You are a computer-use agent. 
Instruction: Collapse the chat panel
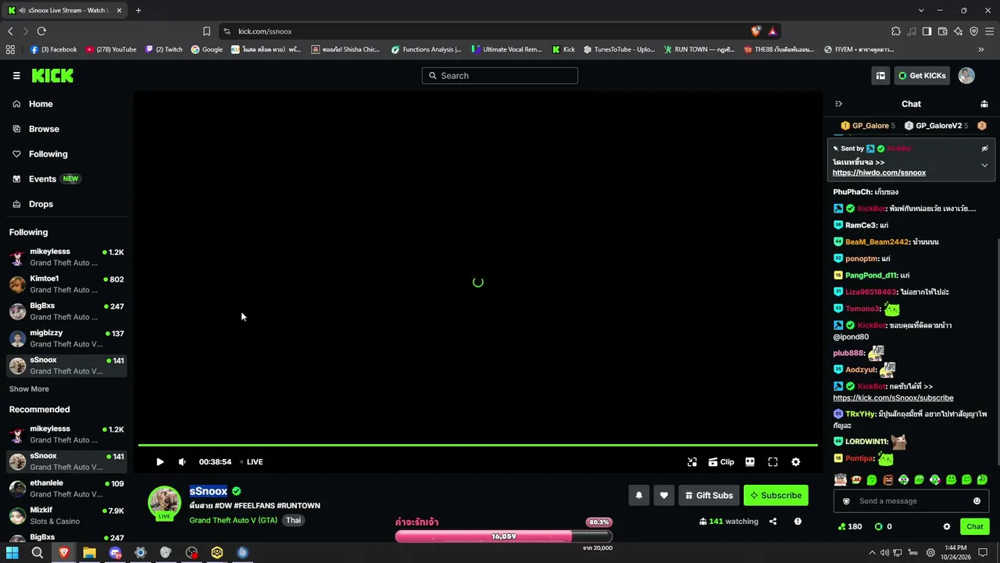pyautogui.click(x=838, y=104)
